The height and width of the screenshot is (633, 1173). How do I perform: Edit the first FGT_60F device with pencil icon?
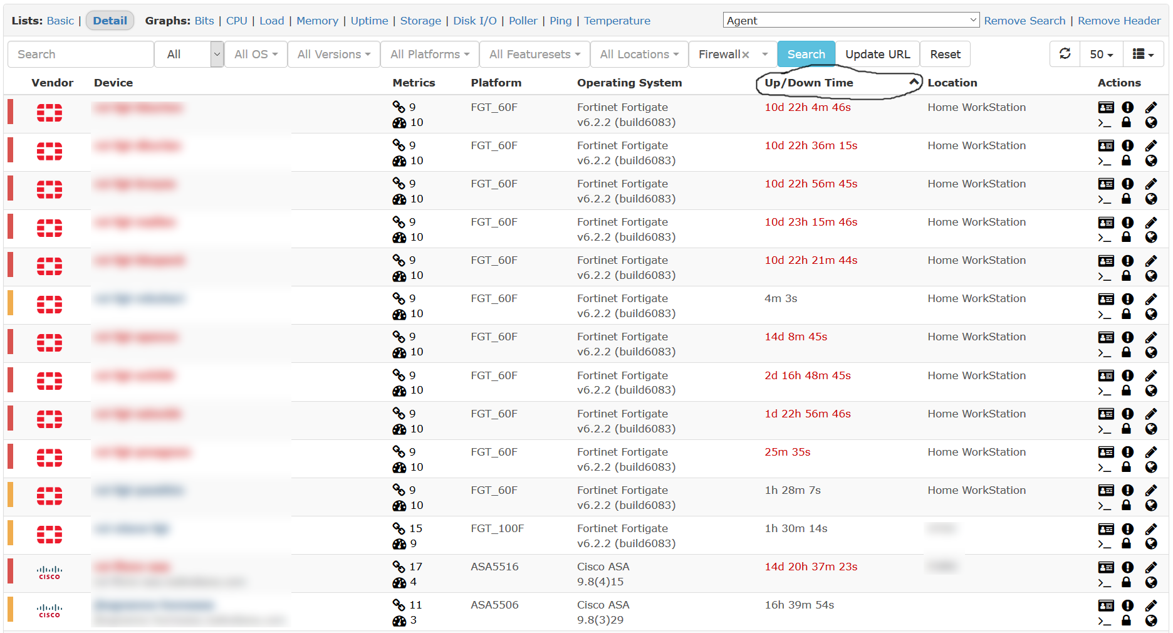pyautogui.click(x=1151, y=107)
